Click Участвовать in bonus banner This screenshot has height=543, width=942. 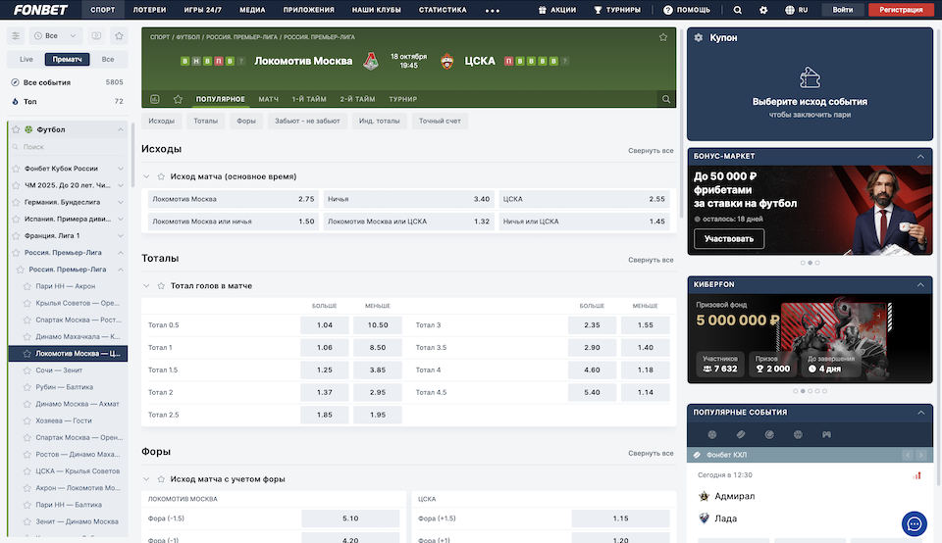(729, 239)
